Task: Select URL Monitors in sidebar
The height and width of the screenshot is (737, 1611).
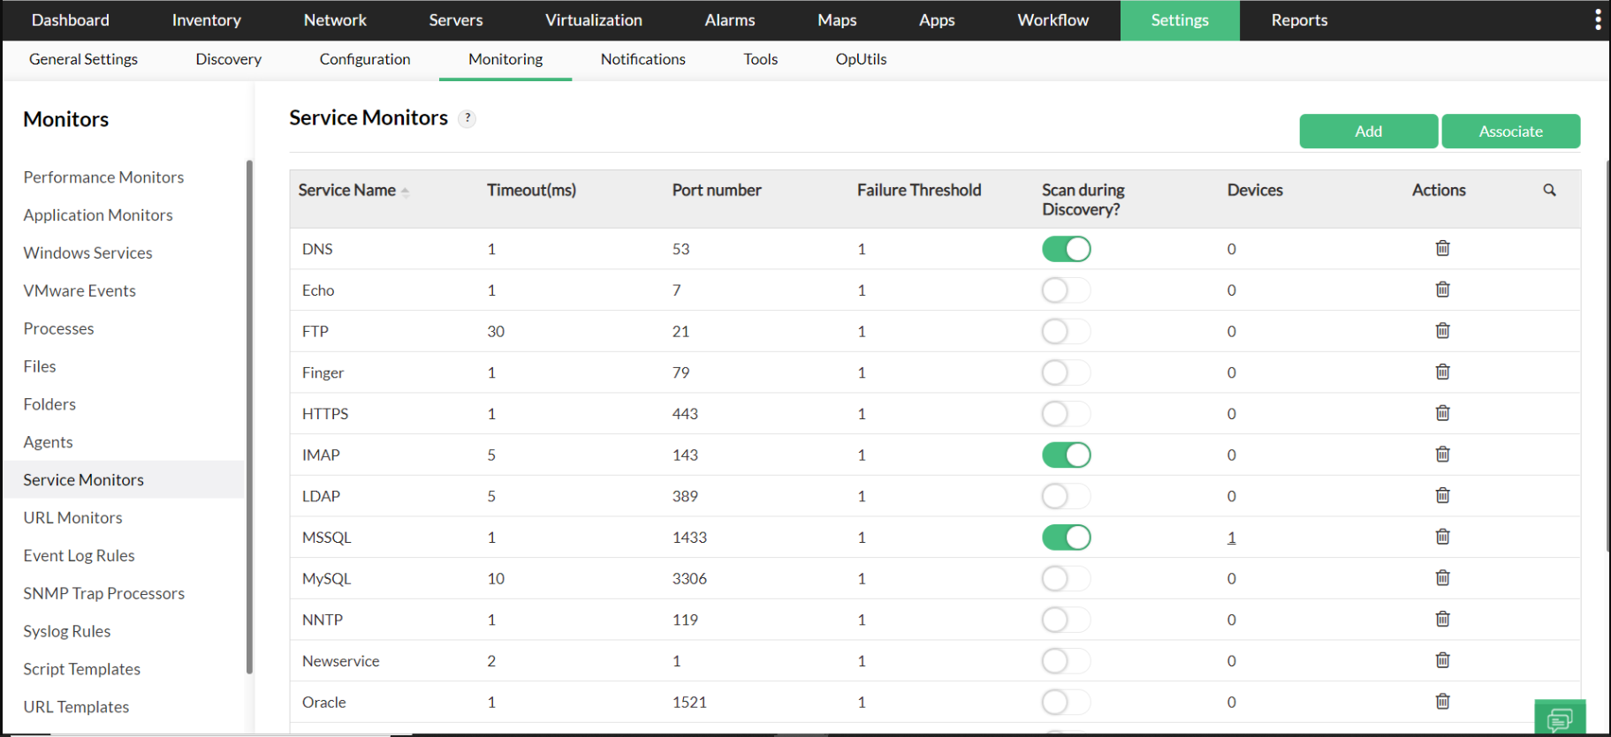Action: [x=72, y=517]
